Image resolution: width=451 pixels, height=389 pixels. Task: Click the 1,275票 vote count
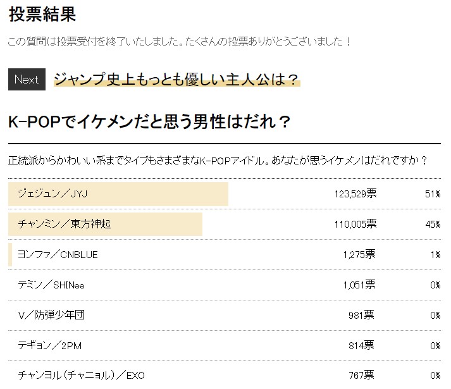click(359, 254)
